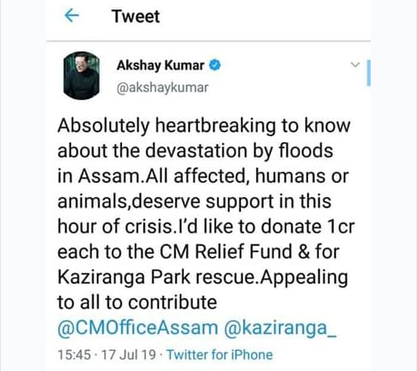Go back using the blue arrow
417x371 pixels.
(72, 15)
